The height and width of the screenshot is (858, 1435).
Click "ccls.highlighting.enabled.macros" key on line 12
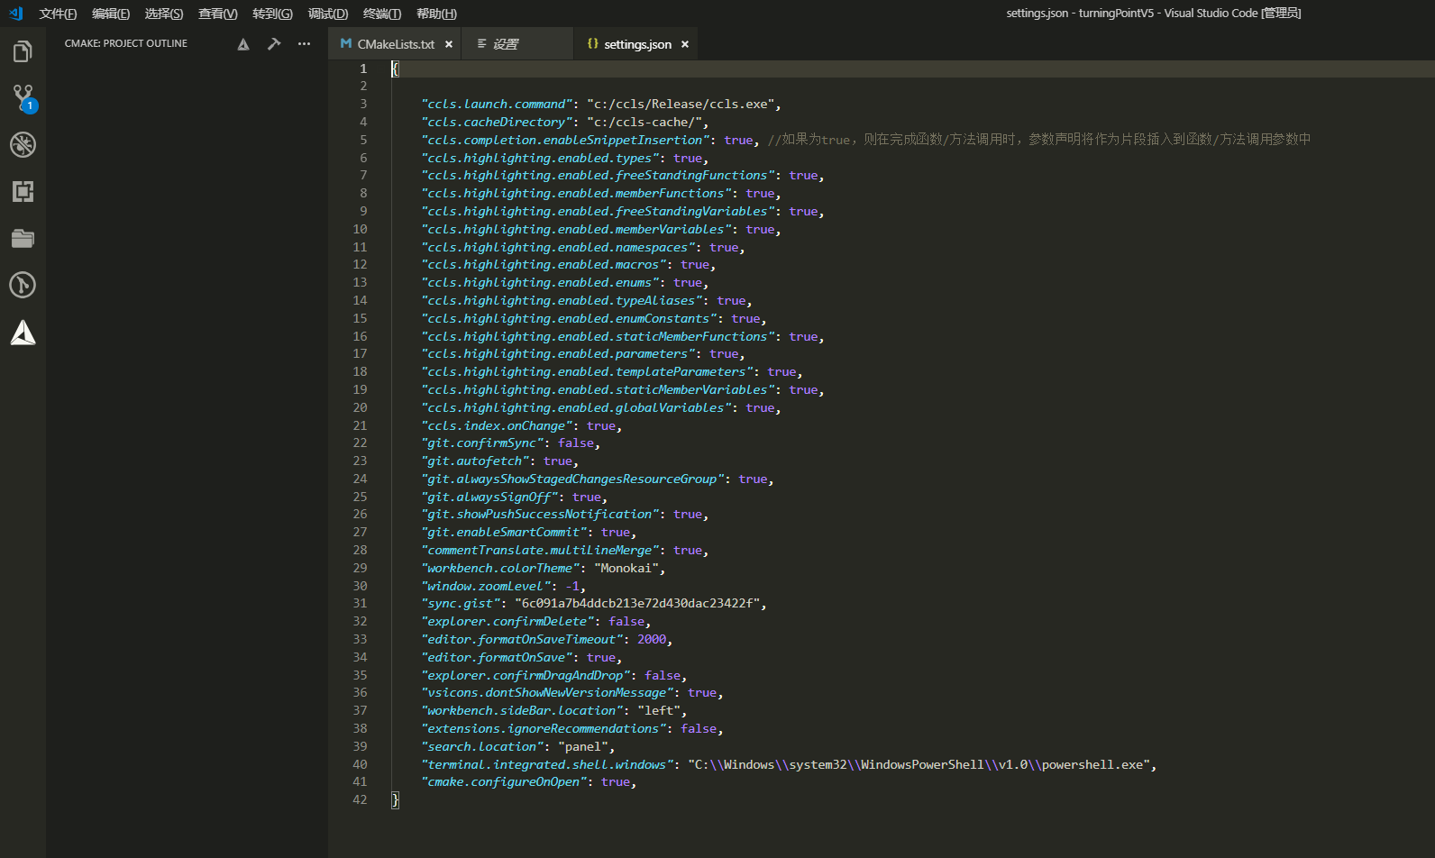tap(544, 264)
